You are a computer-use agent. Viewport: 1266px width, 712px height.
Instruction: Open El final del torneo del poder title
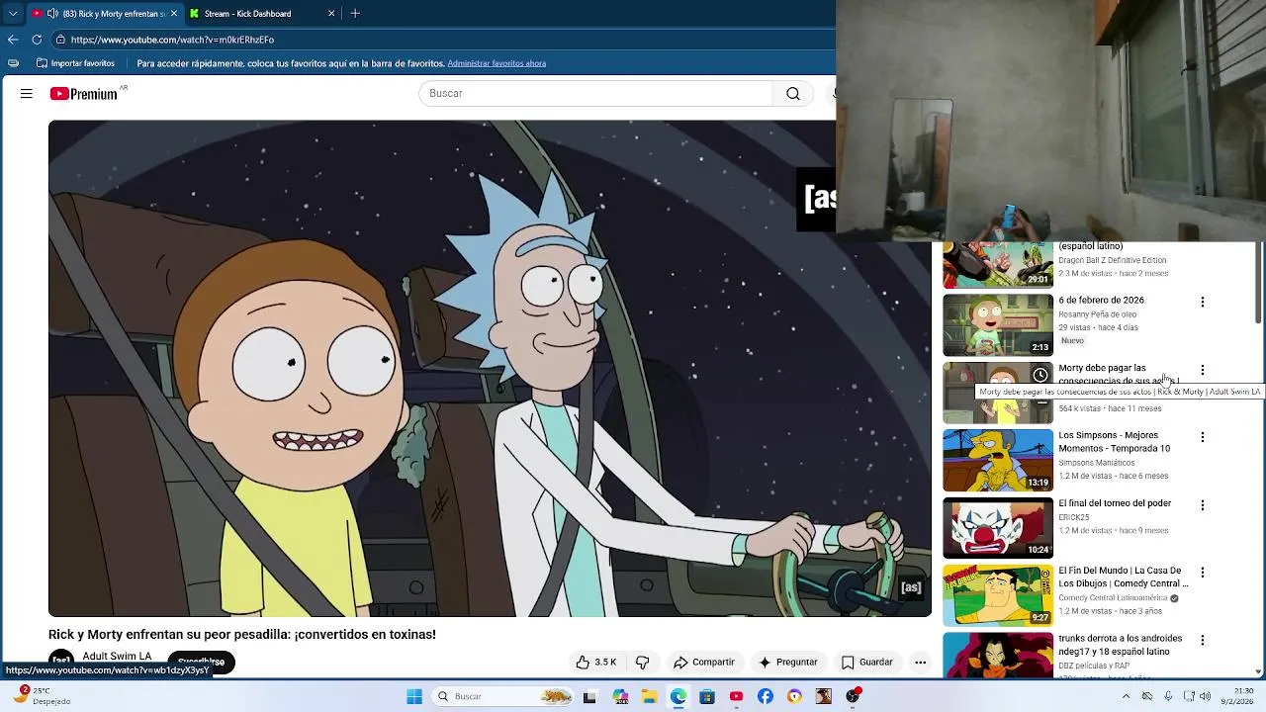[x=1115, y=503]
